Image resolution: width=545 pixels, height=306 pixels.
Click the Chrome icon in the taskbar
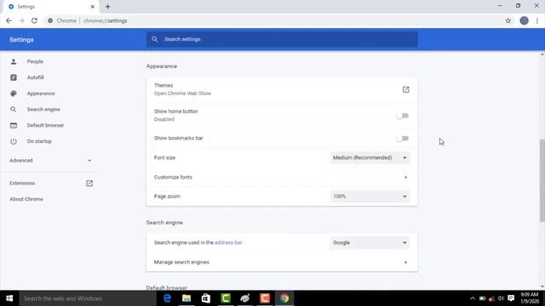[284, 298]
